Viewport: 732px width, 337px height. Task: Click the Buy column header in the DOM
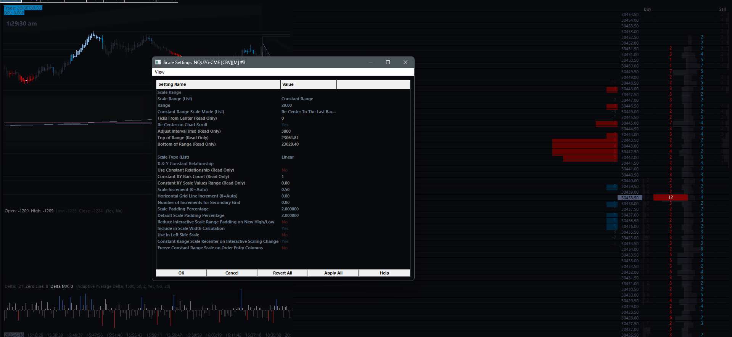pyautogui.click(x=647, y=9)
